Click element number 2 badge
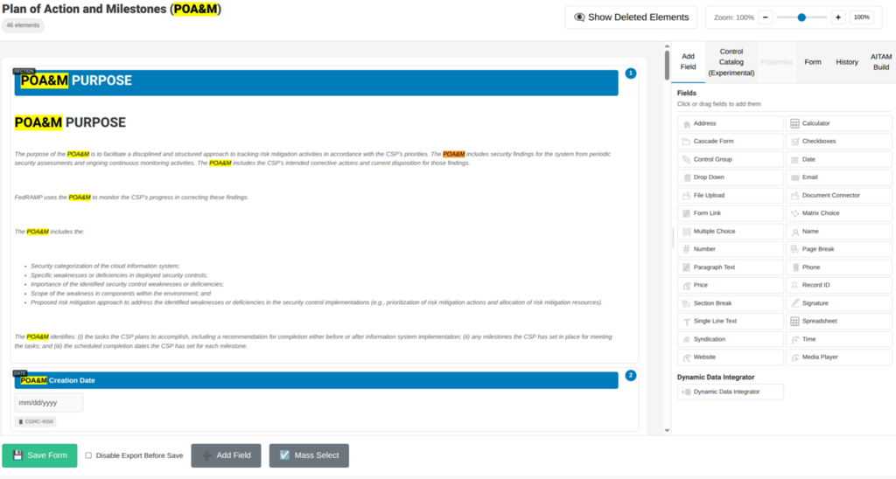This screenshot has height=479, width=896. click(x=630, y=375)
